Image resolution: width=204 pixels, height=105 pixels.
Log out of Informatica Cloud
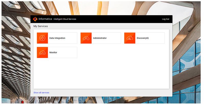point(166,19)
